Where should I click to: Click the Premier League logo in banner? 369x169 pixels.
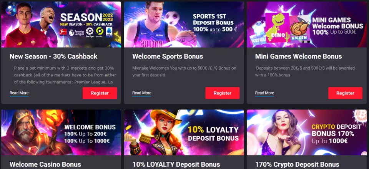click(x=76, y=33)
